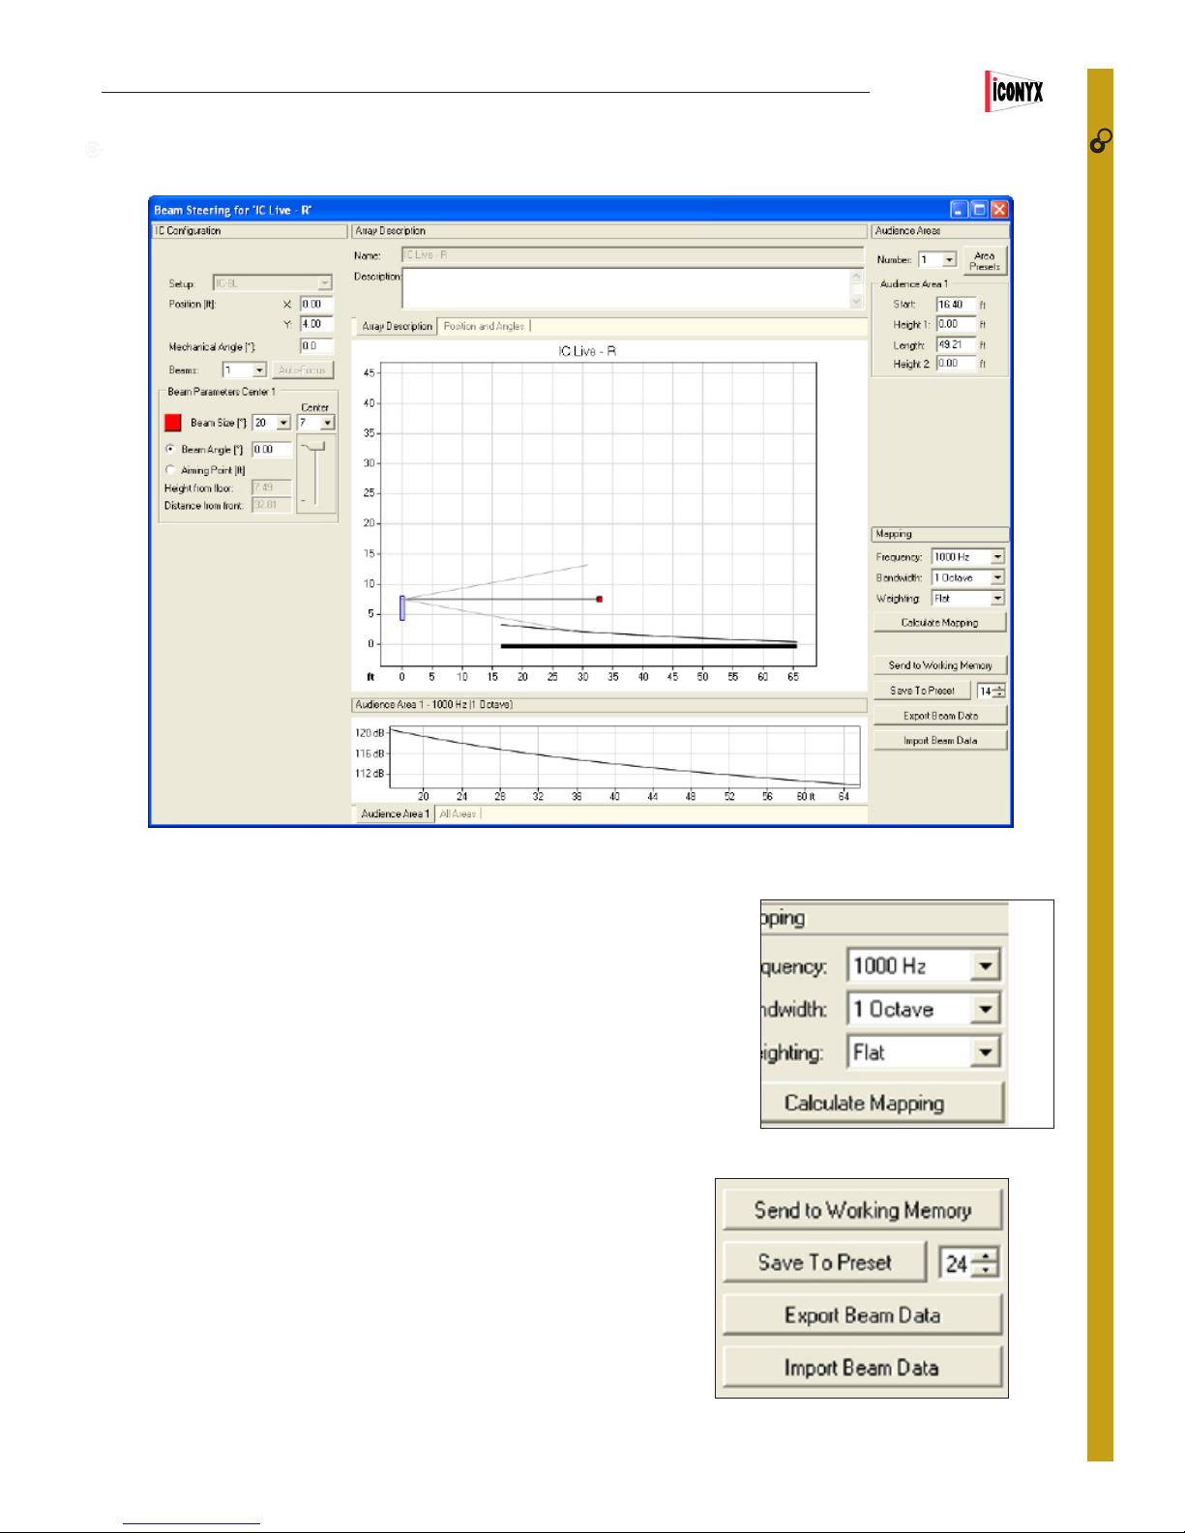Click the Position Y input field
Viewport: 1185px width, 1533px height.
pos(316,324)
